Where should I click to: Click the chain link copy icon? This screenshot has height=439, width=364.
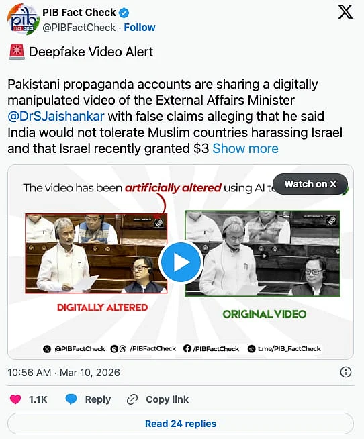[x=132, y=399]
